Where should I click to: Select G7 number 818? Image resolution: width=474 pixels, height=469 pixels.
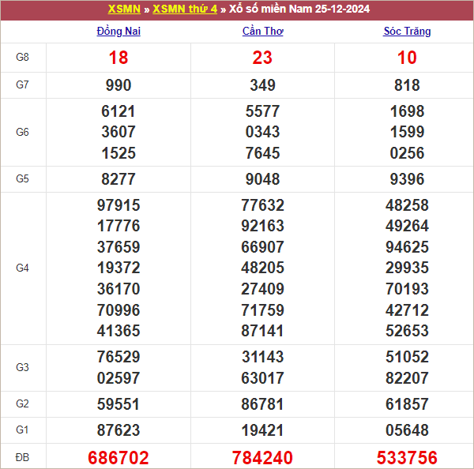tap(407, 85)
